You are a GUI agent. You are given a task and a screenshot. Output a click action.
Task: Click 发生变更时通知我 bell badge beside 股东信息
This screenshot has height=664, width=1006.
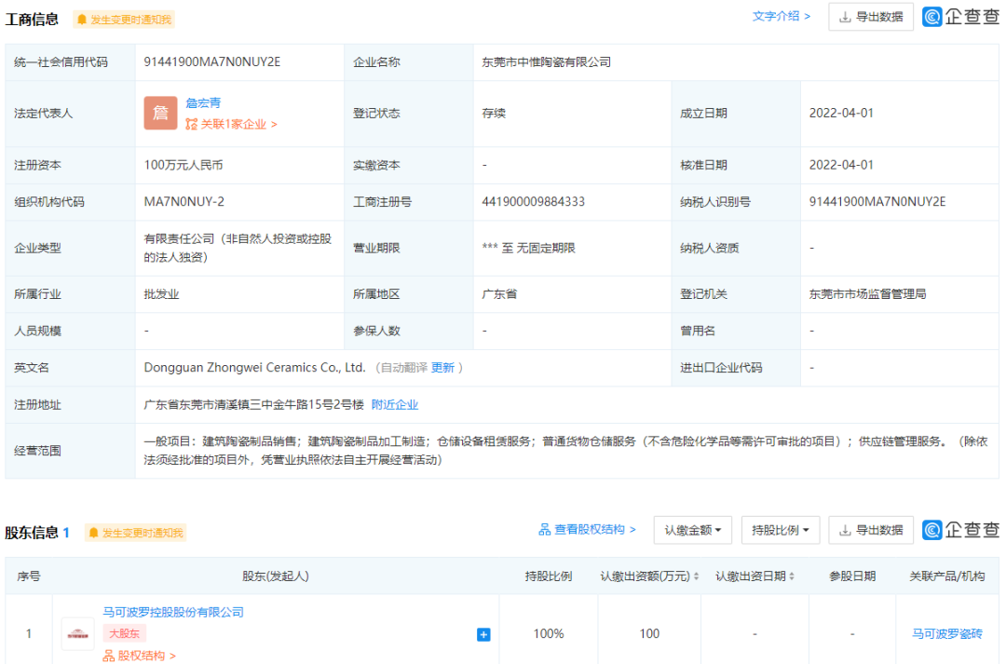pos(135,533)
